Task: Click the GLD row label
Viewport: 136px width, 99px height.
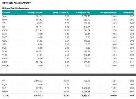Action: 4,88
